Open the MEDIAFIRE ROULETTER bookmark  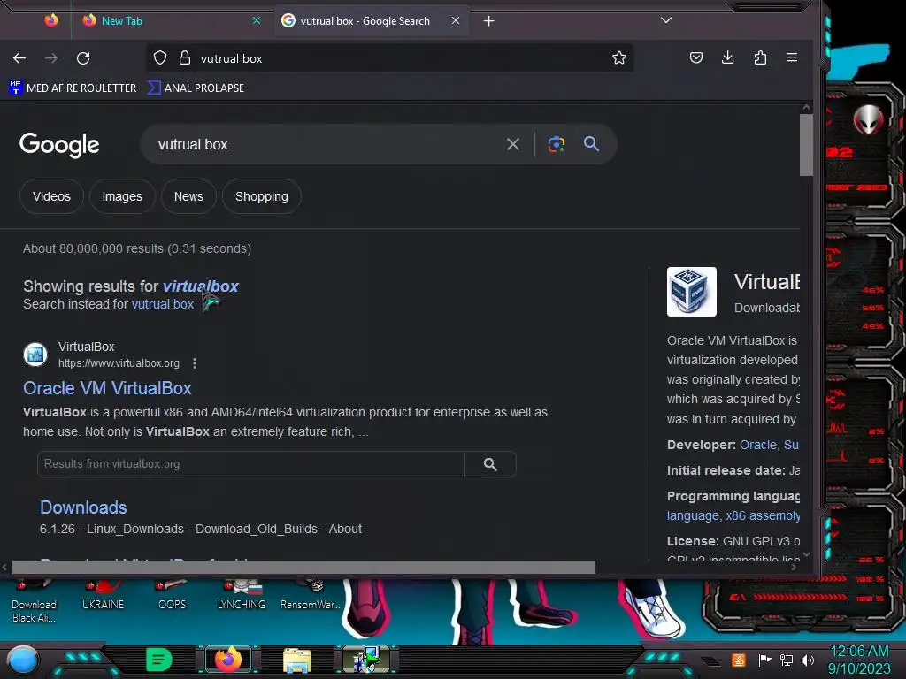click(73, 88)
